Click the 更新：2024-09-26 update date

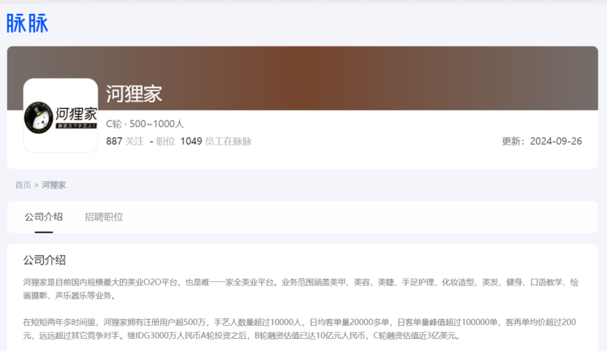(x=542, y=141)
